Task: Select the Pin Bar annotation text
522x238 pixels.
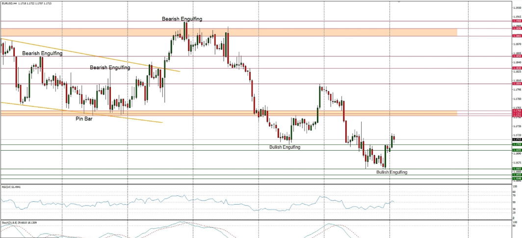Action: pos(83,119)
